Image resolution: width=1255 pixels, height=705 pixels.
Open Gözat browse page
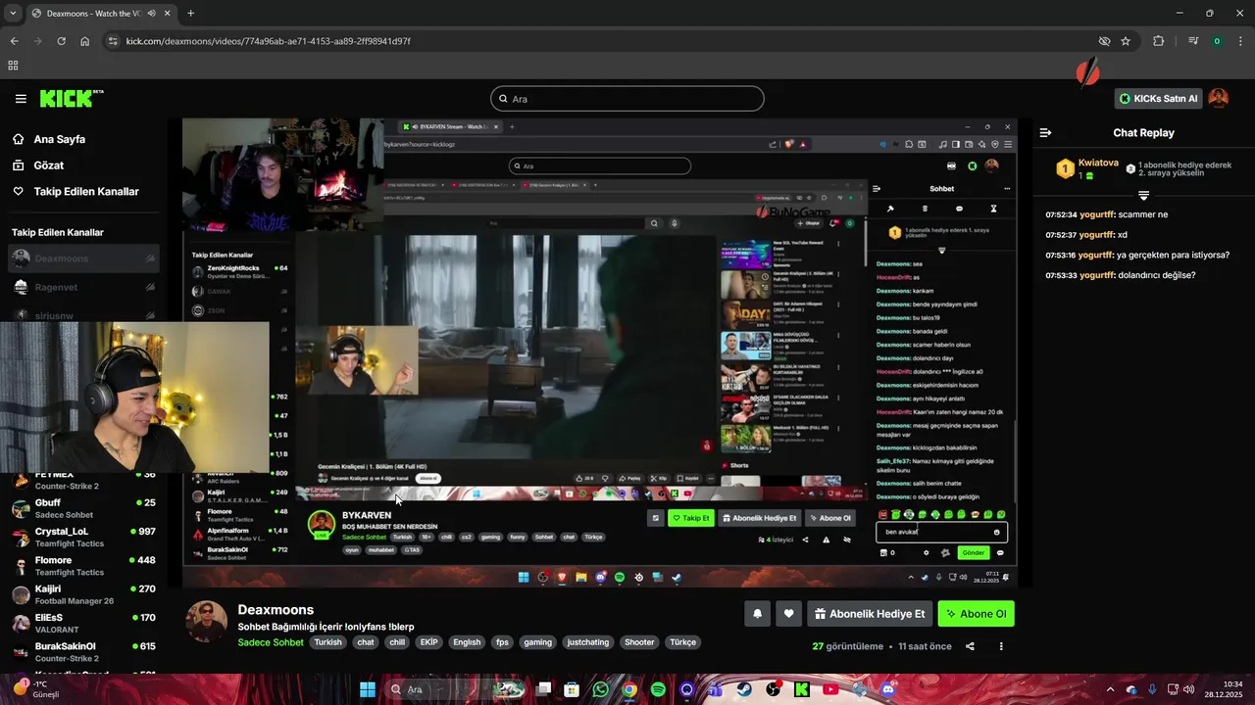(49, 165)
